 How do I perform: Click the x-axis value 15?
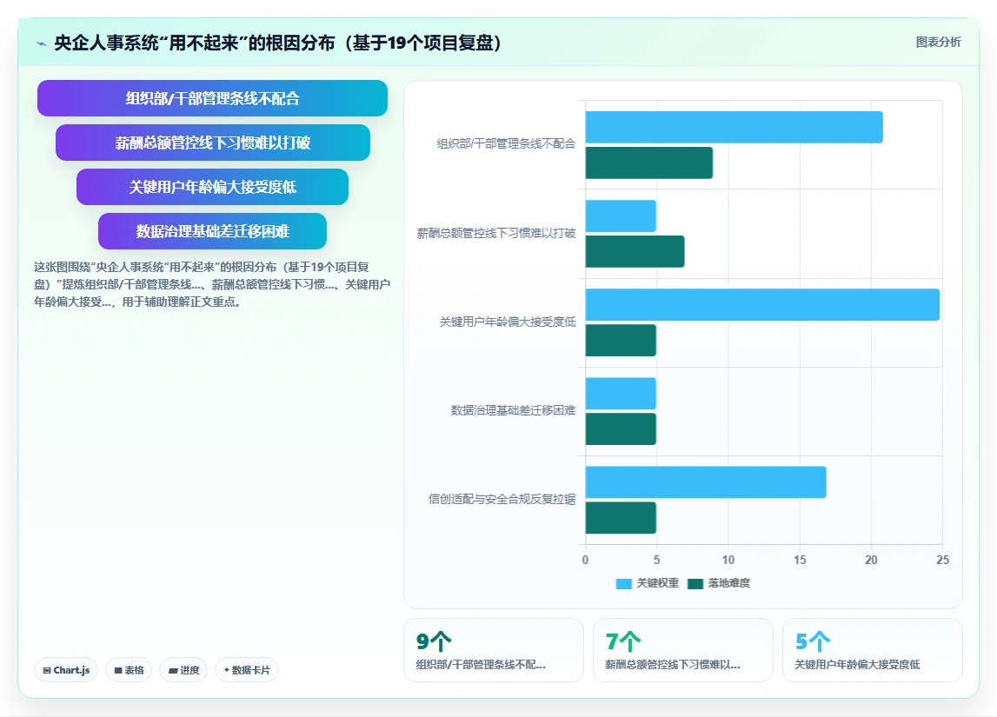pos(800,560)
